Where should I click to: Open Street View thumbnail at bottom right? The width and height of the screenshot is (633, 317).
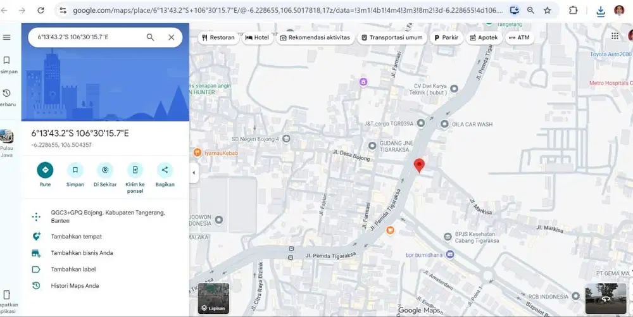[606, 299]
